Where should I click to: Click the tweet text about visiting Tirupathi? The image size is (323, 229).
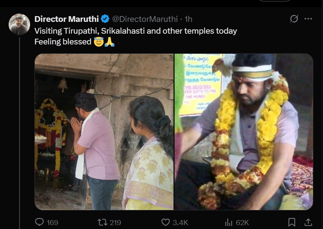click(x=136, y=31)
